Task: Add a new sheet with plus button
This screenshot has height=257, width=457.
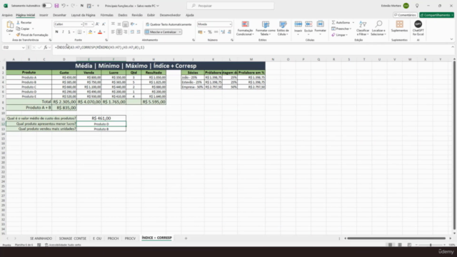Action: pyautogui.click(x=186, y=238)
